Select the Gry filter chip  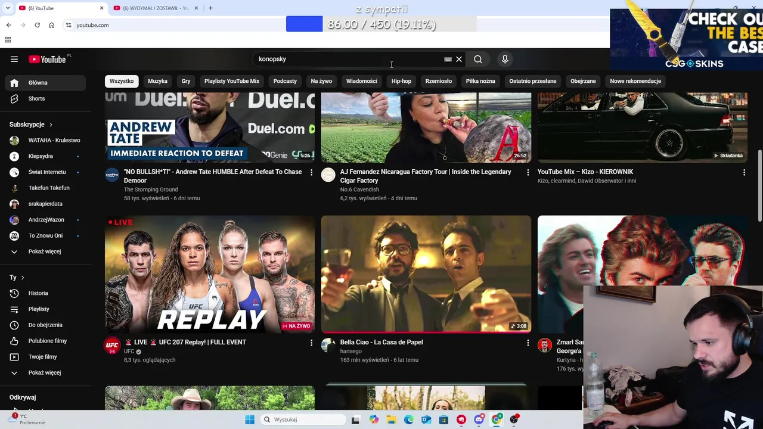tap(186, 81)
